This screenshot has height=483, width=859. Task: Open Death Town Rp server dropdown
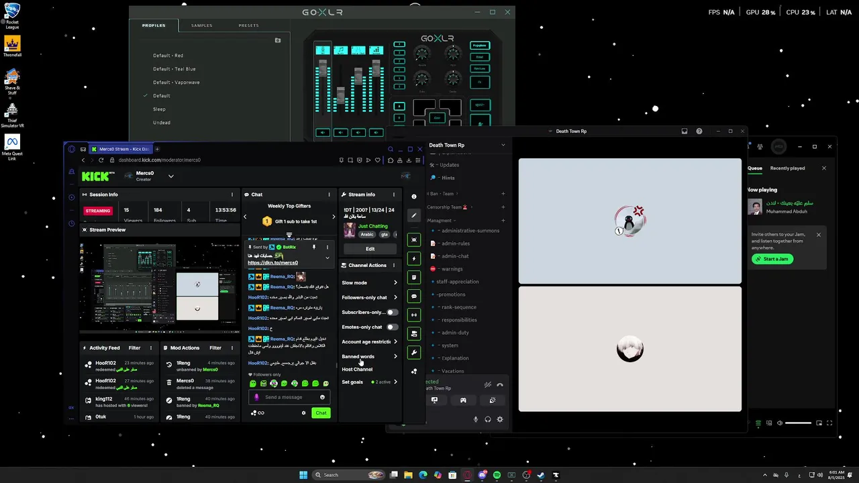[503, 145]
